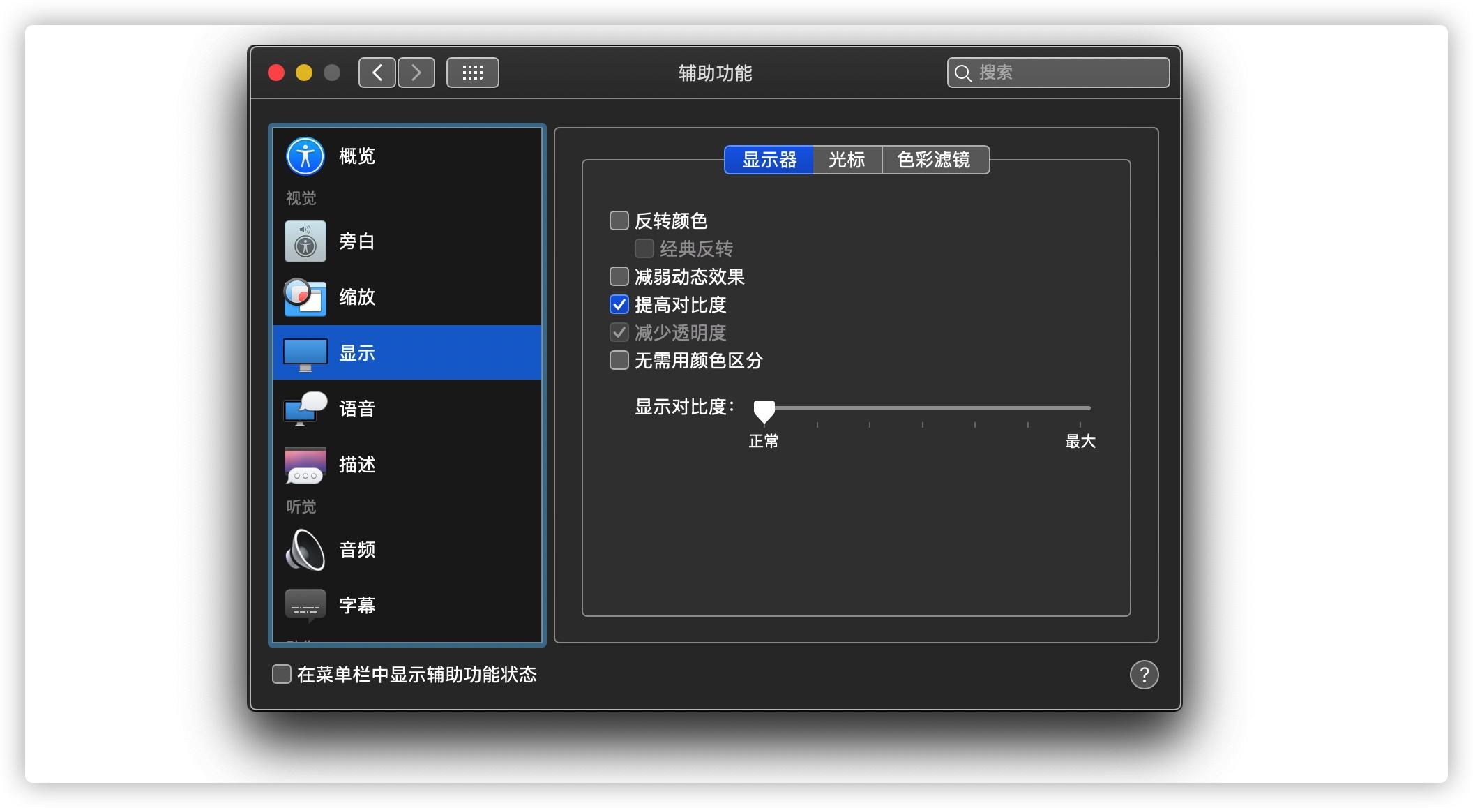
Task: Uncheck the 提高对比度 checkbox
Action: (619, 305)
